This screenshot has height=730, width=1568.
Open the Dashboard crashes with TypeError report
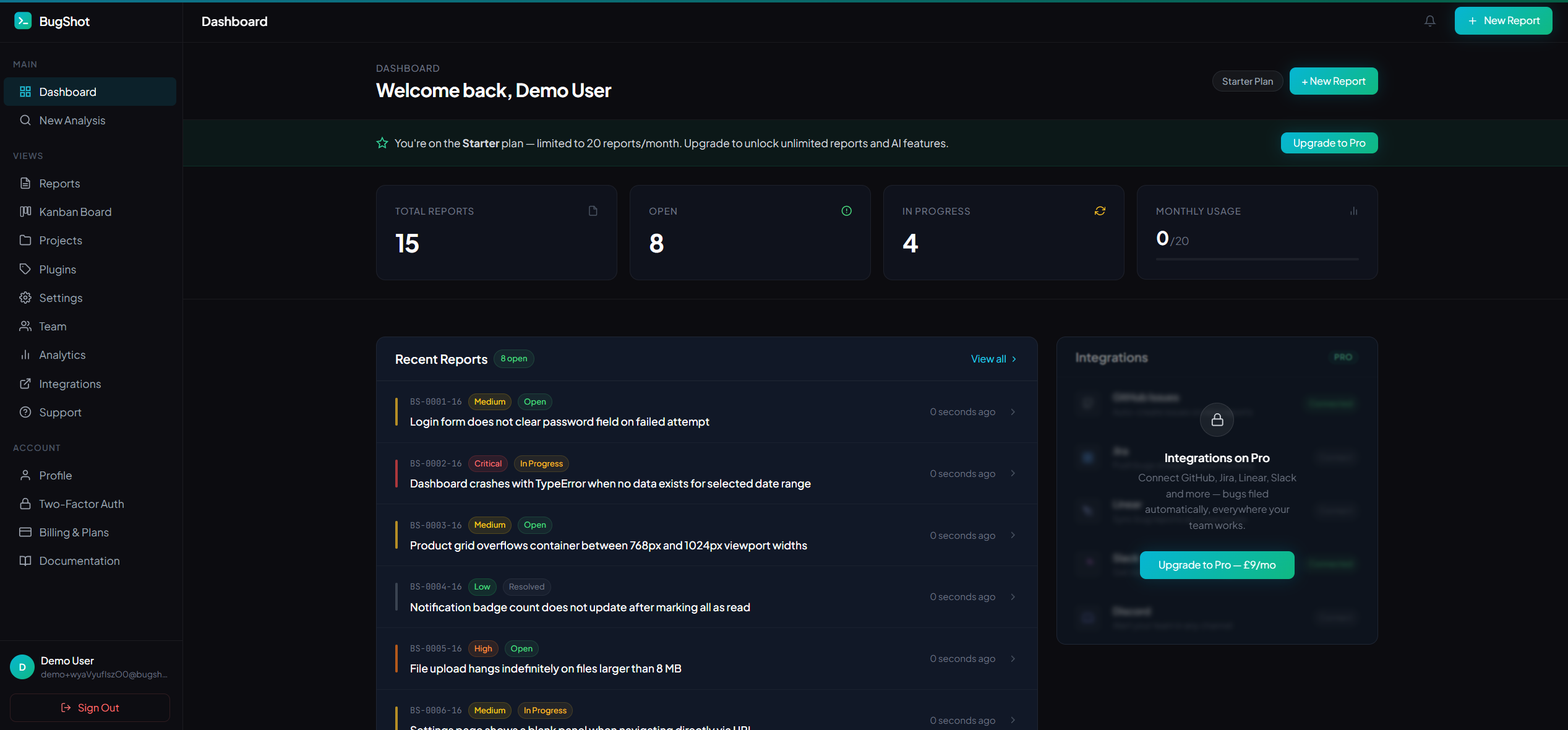point(610,483)
